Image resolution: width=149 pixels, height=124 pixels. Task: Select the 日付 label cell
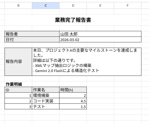click(x=32, y=39)
